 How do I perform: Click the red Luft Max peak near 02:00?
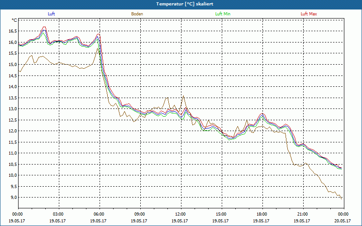[44, 27]
